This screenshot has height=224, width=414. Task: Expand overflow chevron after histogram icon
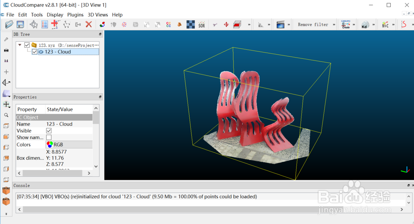tap(269, 24)
